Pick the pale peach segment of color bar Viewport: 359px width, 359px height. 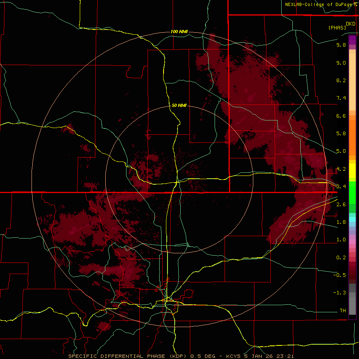click(x=352, y=82)
